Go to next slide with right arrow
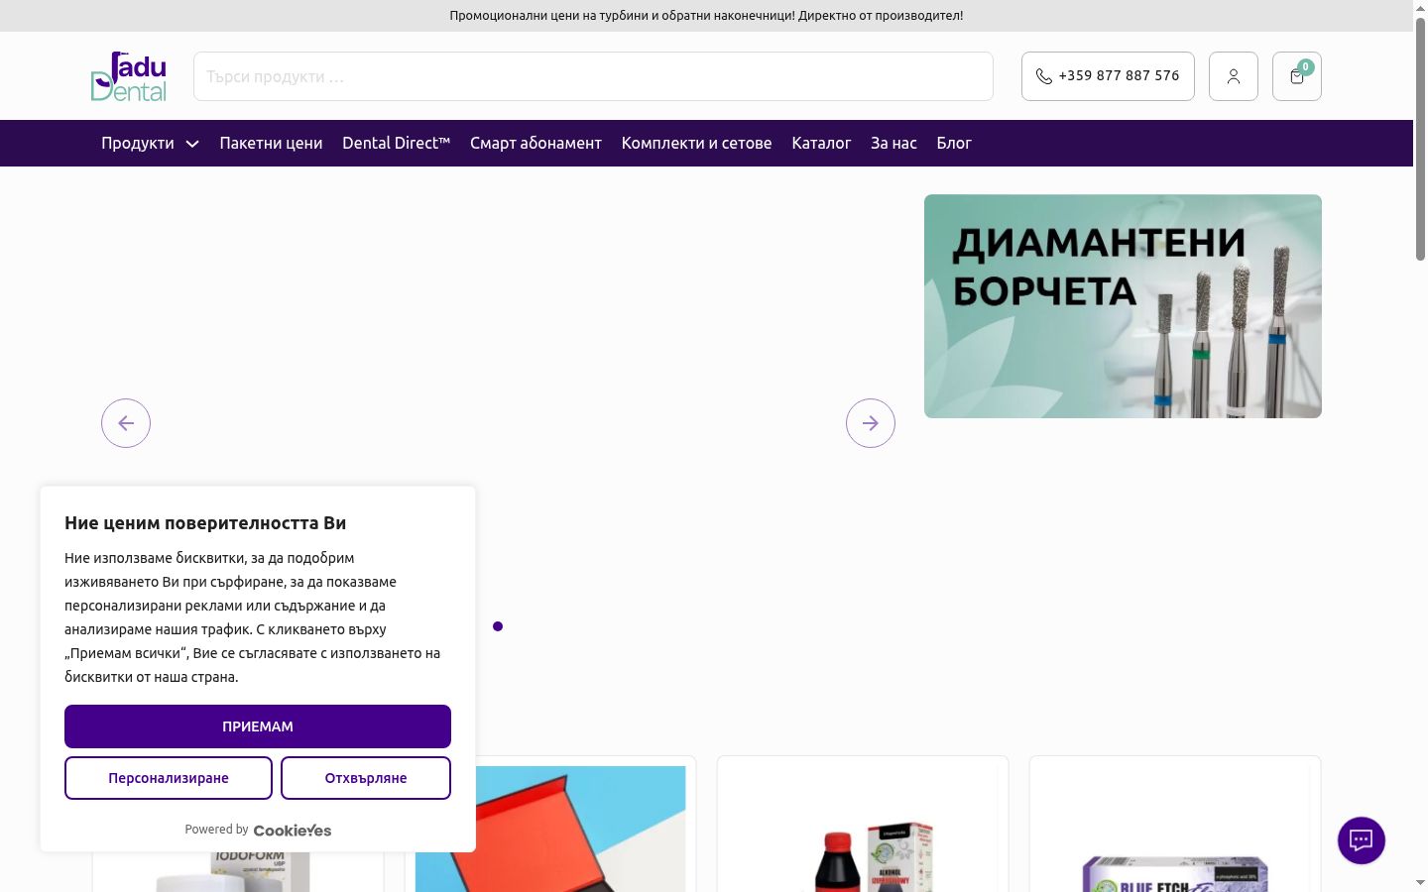 [871, 423]
